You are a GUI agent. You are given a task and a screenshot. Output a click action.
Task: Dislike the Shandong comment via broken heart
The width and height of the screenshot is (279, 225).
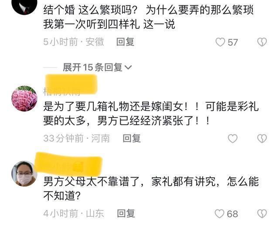point(262,214)
